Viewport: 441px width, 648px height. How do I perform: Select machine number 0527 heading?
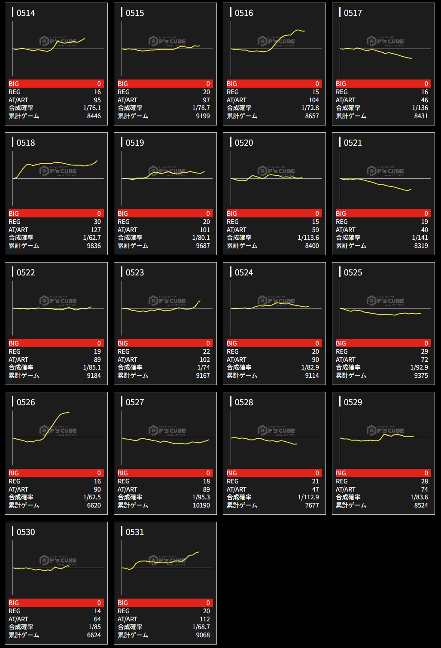(x=135, y=402)
